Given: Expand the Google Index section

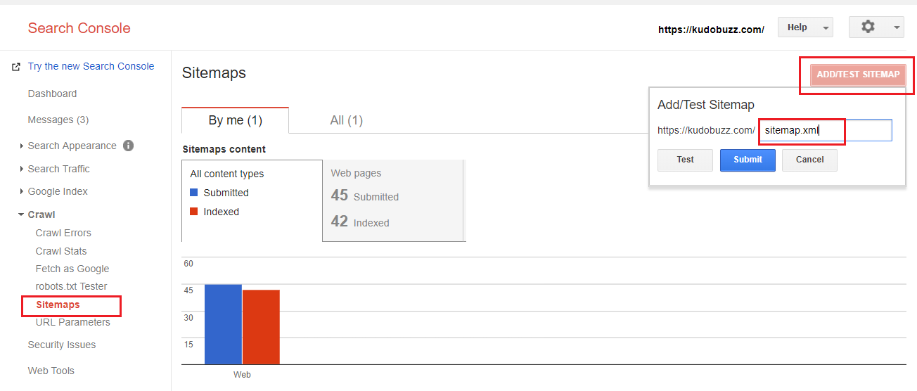Looking at the screenshot, I should [x=22, y=192].
